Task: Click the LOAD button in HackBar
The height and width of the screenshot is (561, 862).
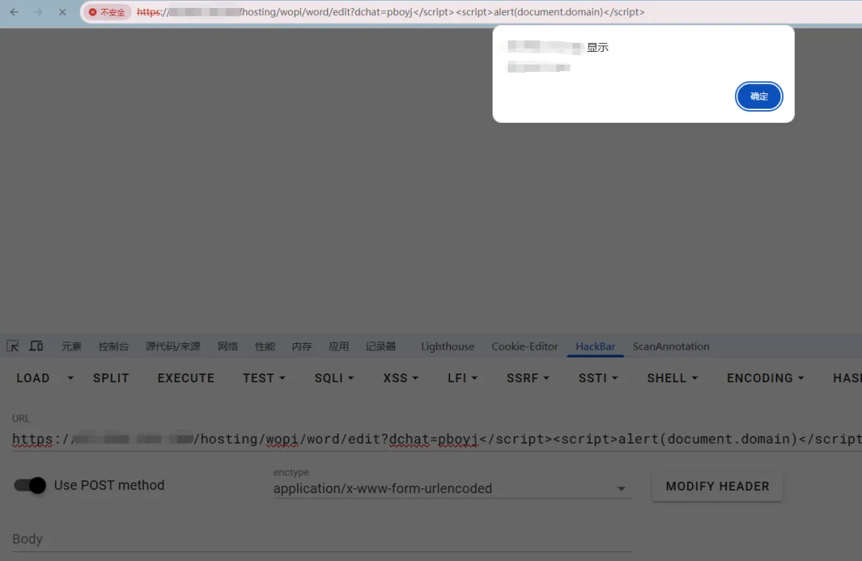Action: (33, 378)
